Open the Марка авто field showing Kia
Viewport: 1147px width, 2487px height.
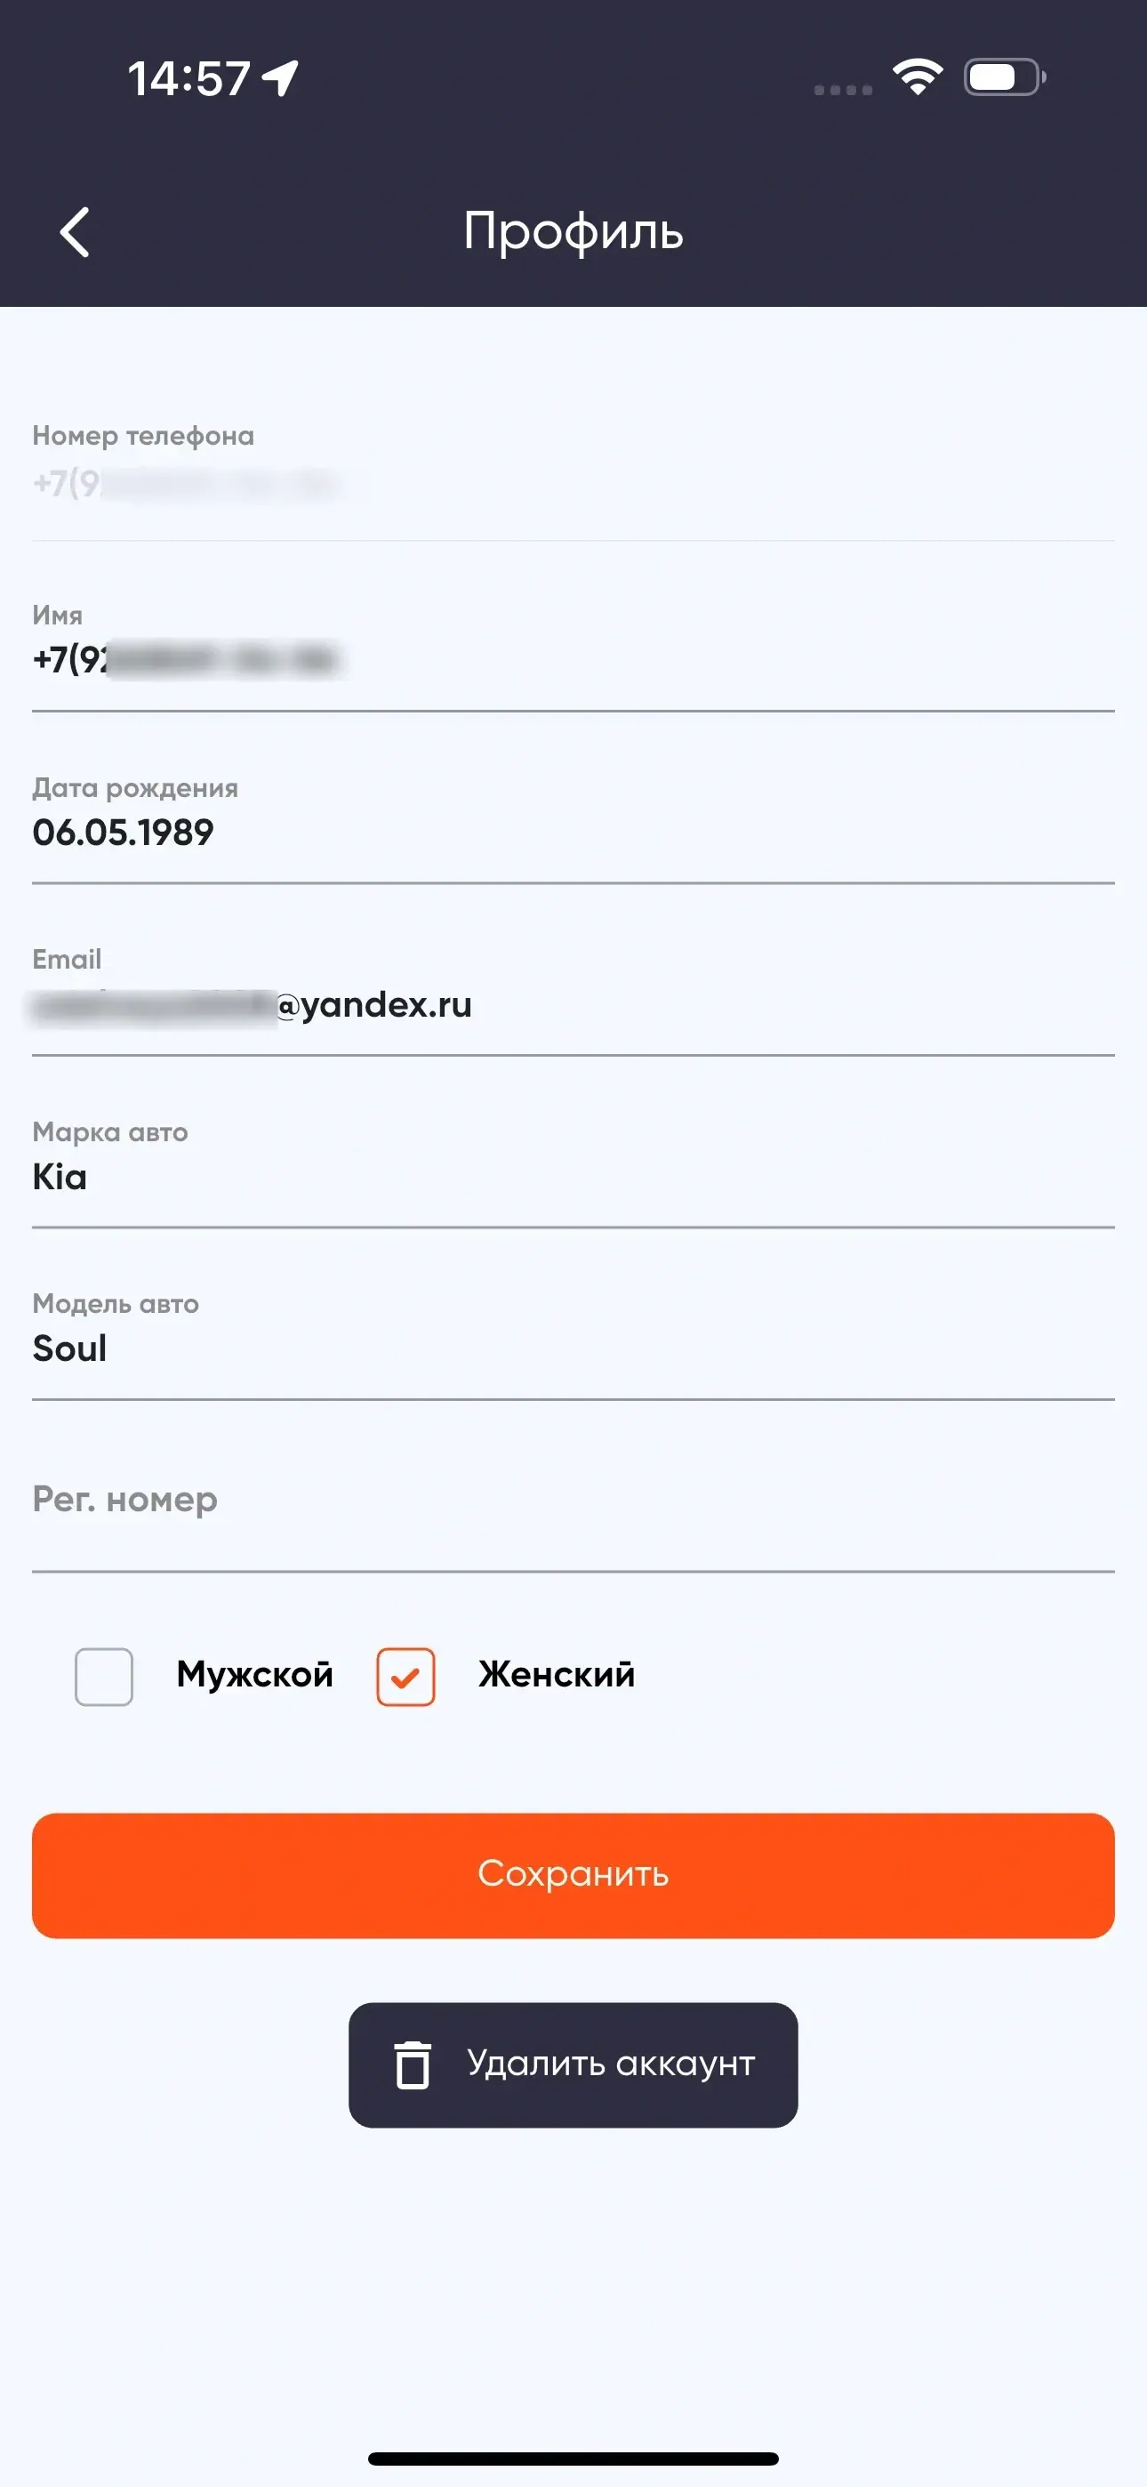coord(573,1177)
